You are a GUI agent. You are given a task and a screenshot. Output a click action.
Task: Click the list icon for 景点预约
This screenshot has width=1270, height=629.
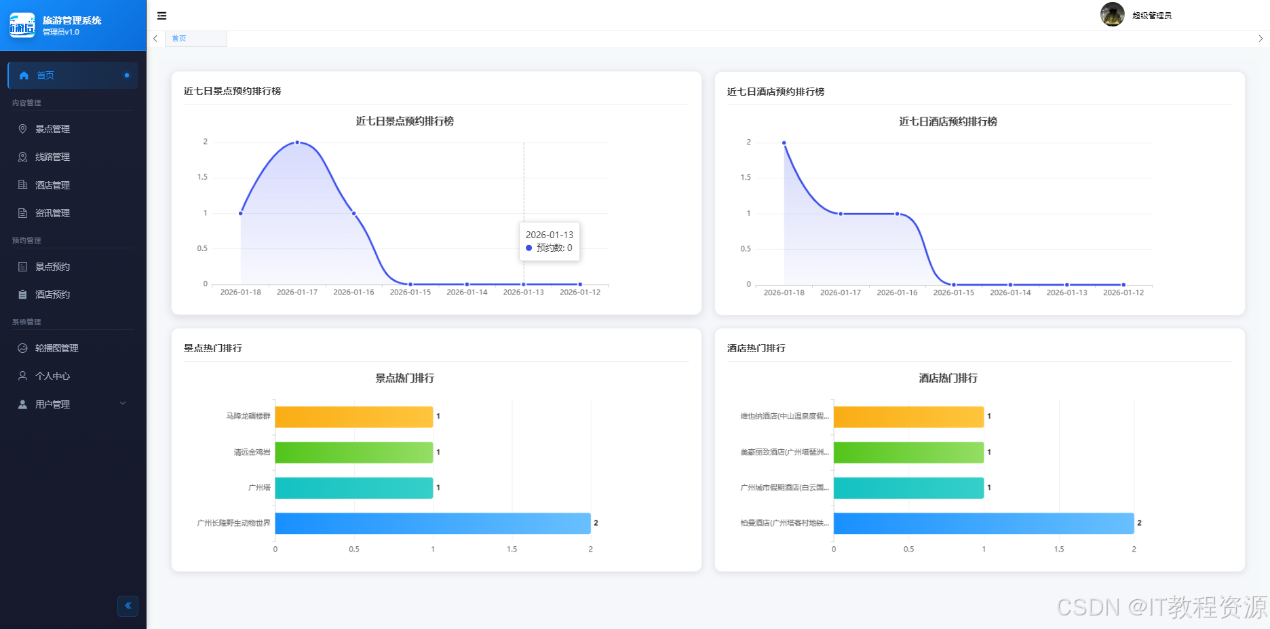22,267
